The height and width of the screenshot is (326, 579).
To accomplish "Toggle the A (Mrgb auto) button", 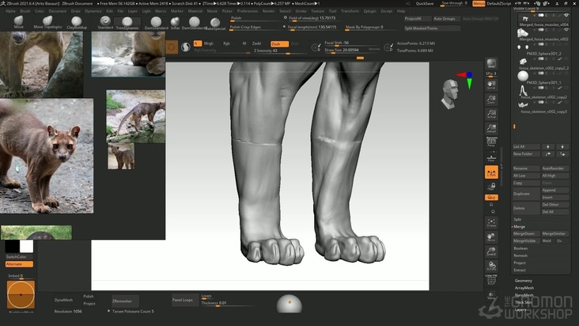I will (x=198, y=44).
